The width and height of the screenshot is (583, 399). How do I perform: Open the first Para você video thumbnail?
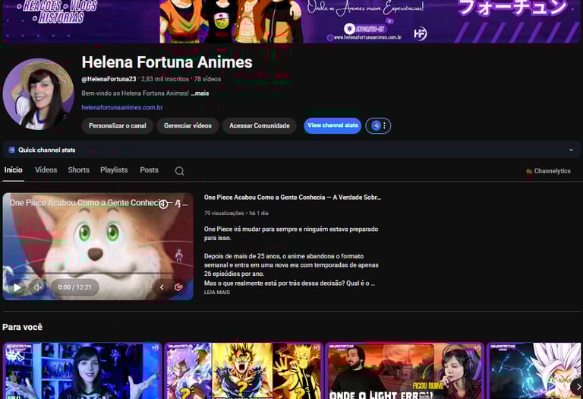pos(82,371)
